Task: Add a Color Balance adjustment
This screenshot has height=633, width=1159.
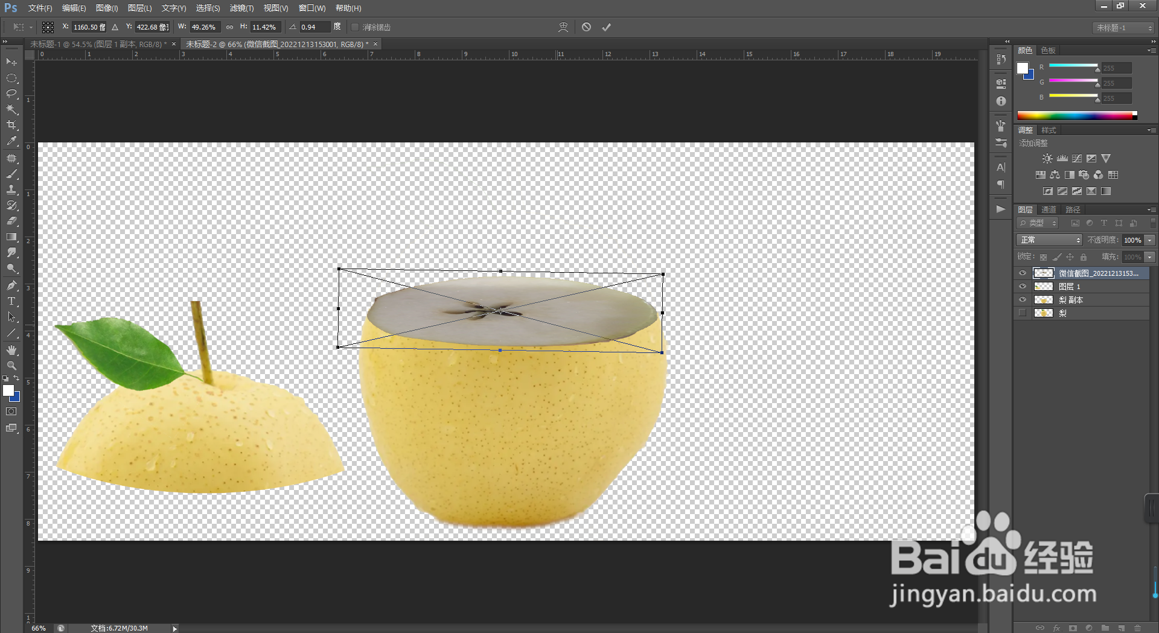Action: pyautogui.click(x=1055, y=175)
